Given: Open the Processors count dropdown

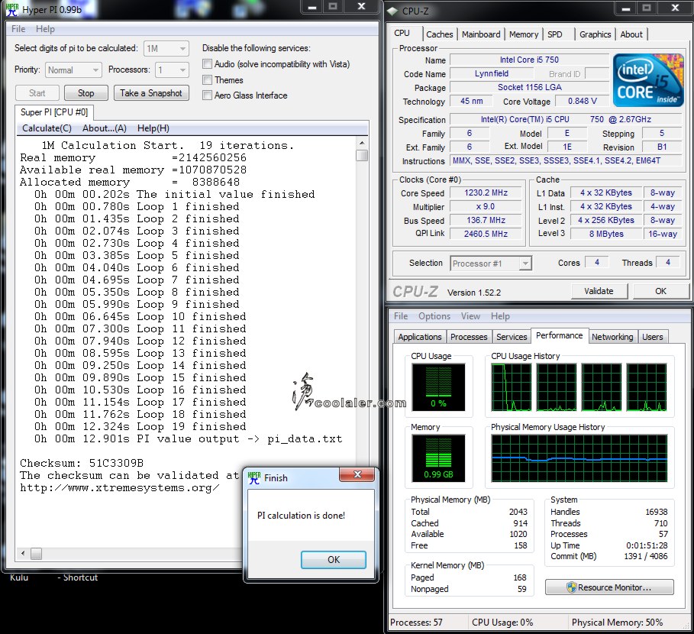Looking at the screenshot, I should (x=172, y=70).
